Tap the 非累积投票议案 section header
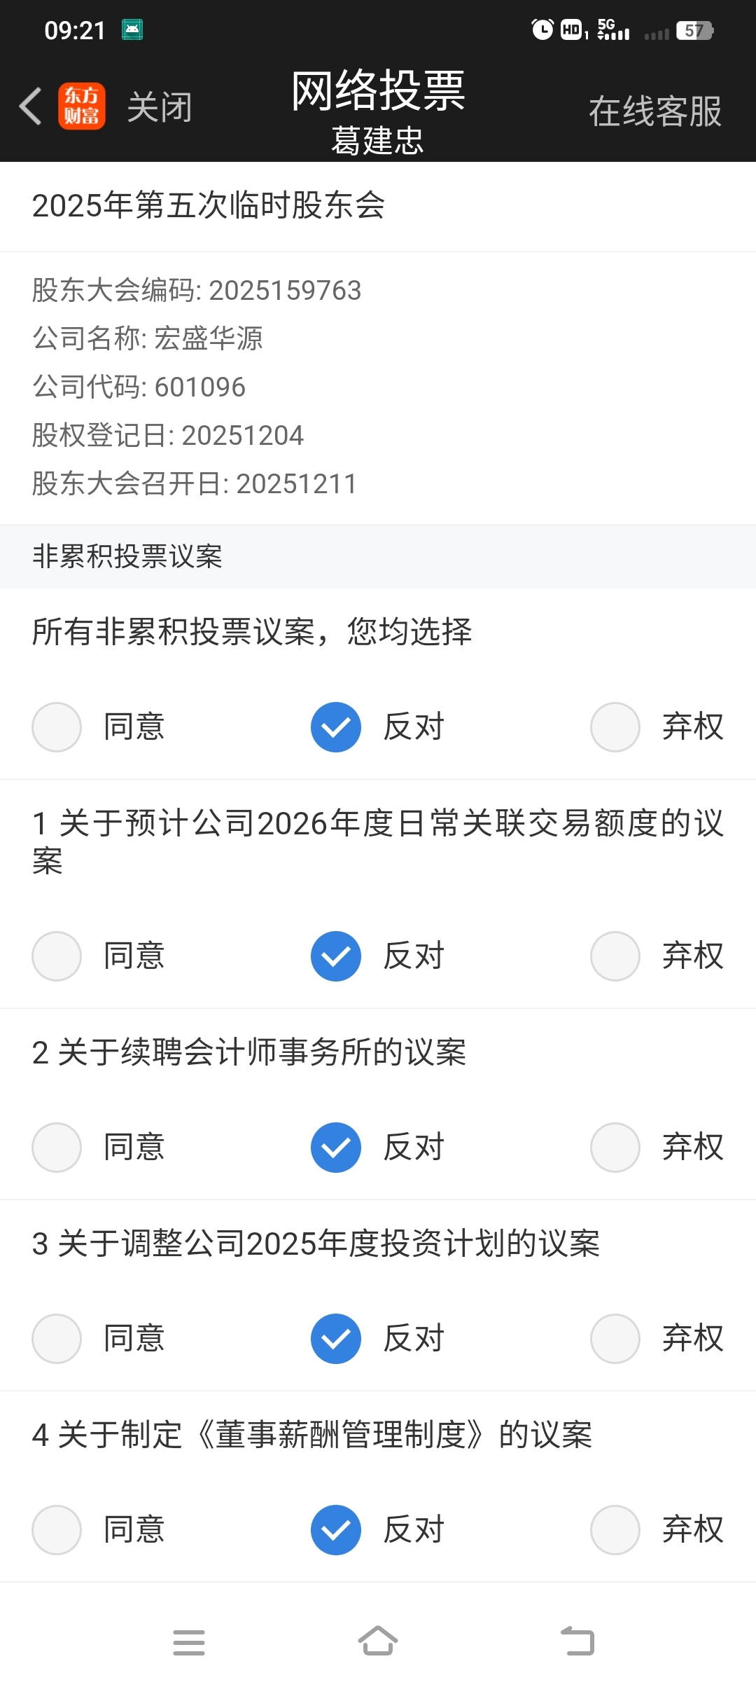 coord(127,557)
